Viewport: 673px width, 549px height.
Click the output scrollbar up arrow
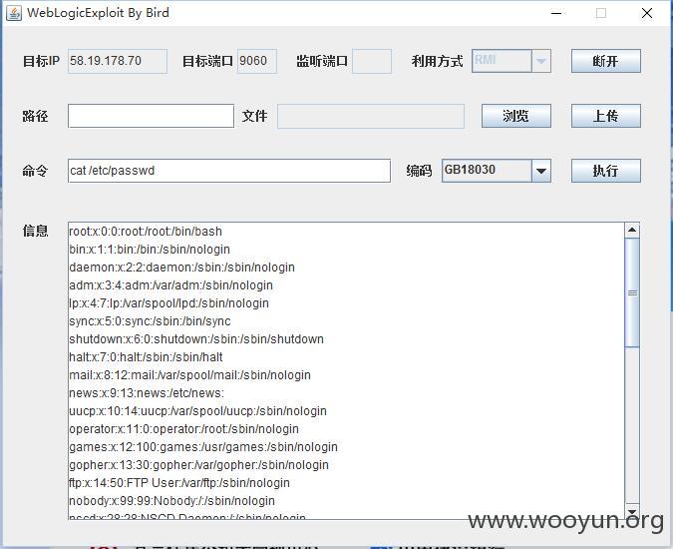coord(632,231)
